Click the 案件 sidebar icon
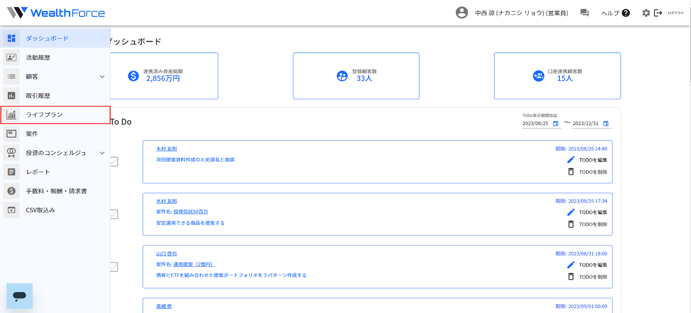 click(x=12, y=134)
